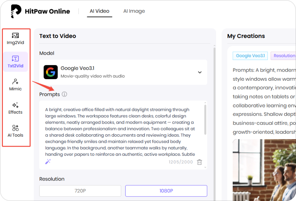Image resolution: width=296 pixels, height=201 pixels.
Task: Expand the Google Veo3.1 model dropdown
Action: [200, 72]
